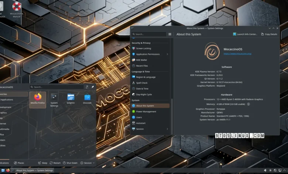Select Development category in launcher

point(14,107)
